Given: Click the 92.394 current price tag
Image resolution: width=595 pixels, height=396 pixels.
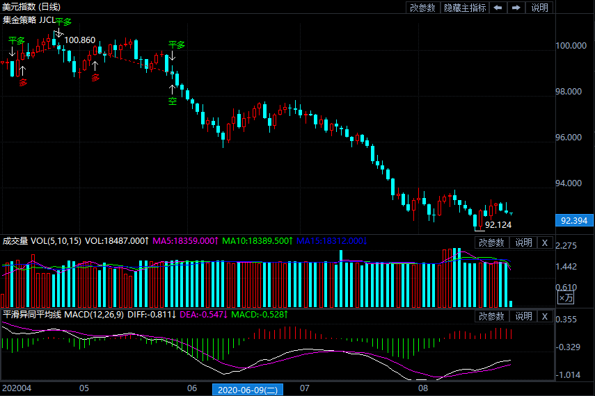Looking at the screenshot, I should tap(574, 221).
